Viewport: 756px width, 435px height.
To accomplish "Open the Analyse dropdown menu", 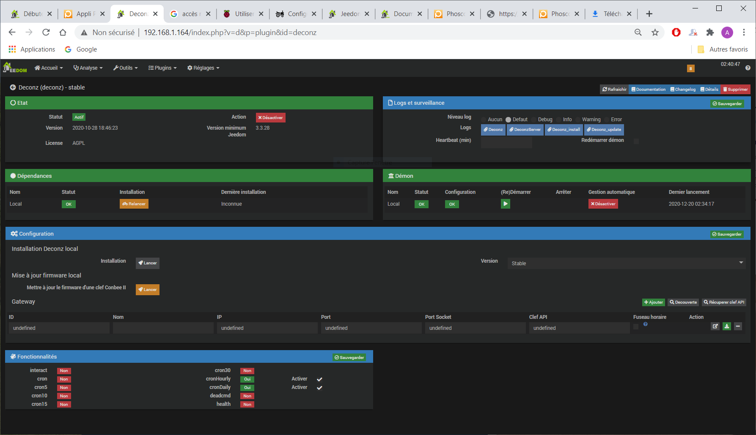I will coord(88,68).
